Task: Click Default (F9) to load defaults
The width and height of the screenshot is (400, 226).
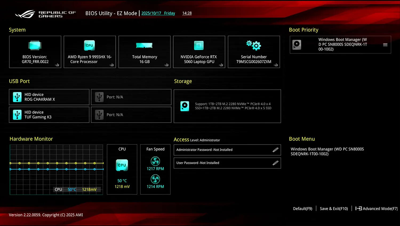Action: tap(302, 209)
